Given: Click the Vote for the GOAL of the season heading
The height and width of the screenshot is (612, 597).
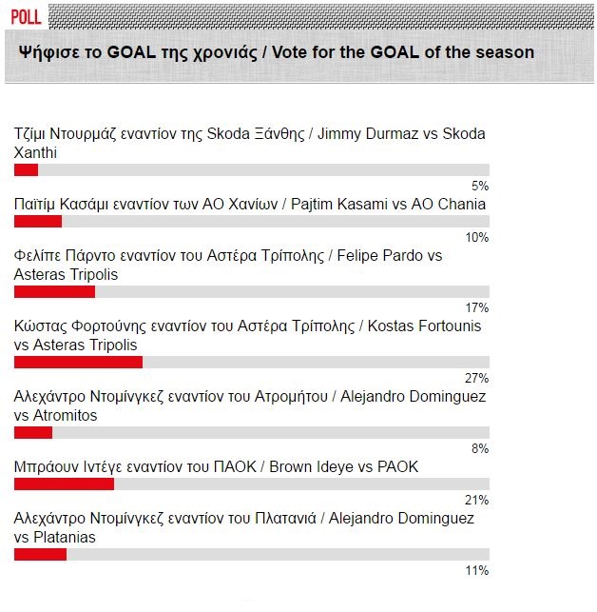Looking at the screenshot, I should tap(276, 53).
